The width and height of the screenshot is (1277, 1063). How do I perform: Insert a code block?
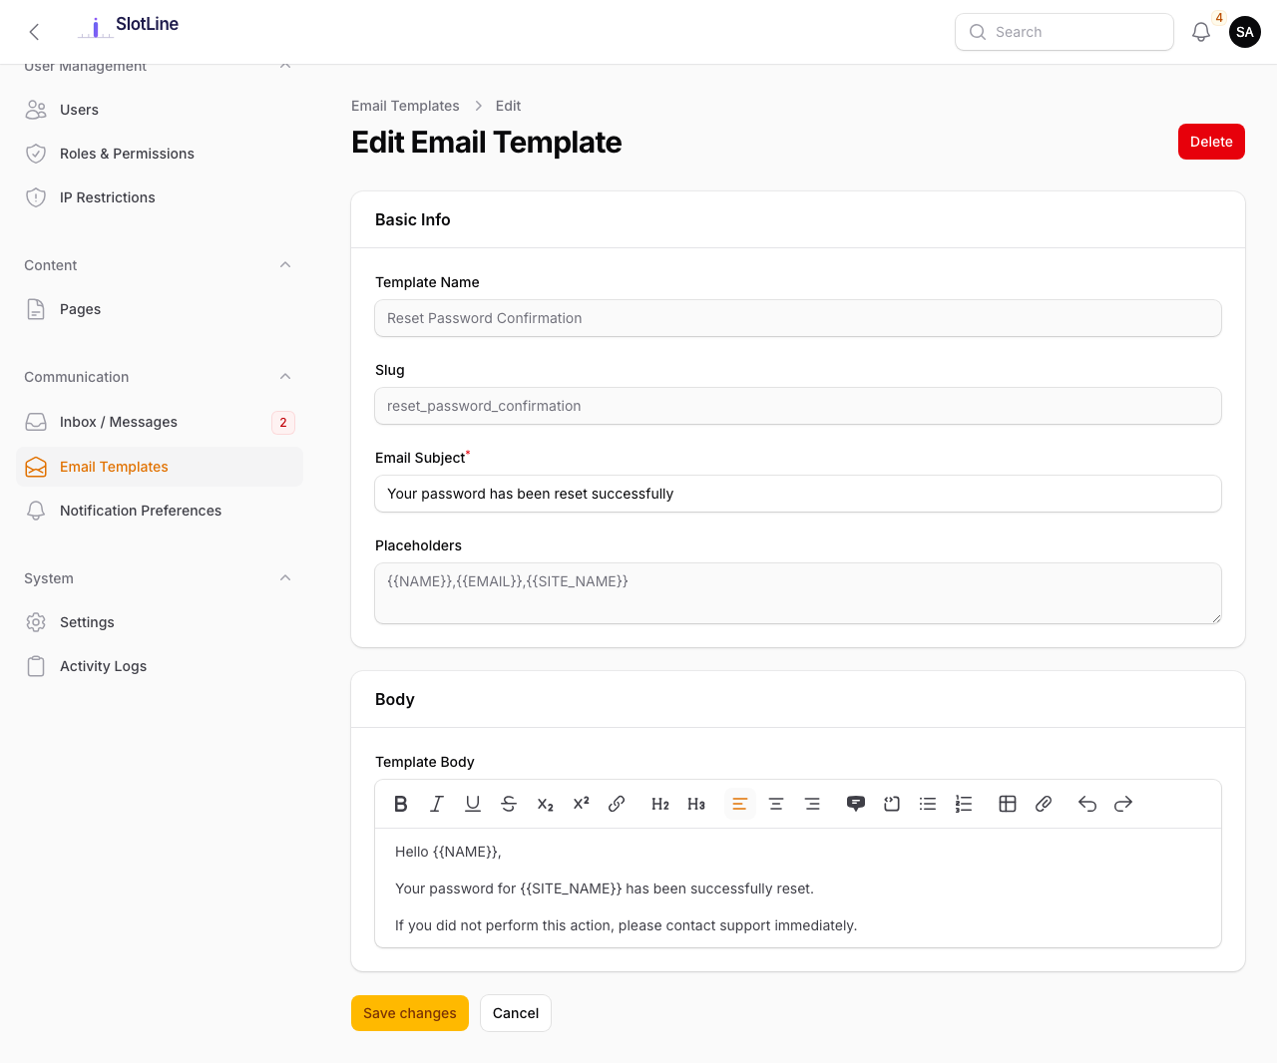tap(892, 804)
